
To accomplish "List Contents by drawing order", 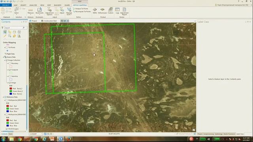I will pos(5,32).
